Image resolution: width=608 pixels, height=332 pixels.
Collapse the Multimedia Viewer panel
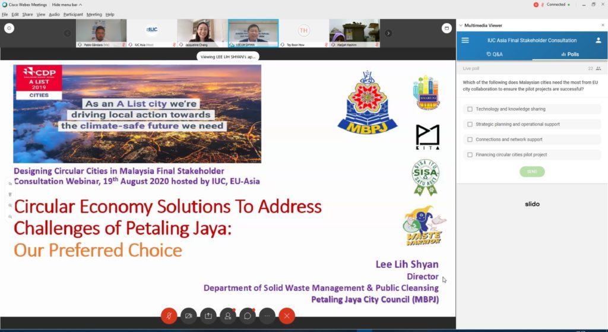pos(461,26)
